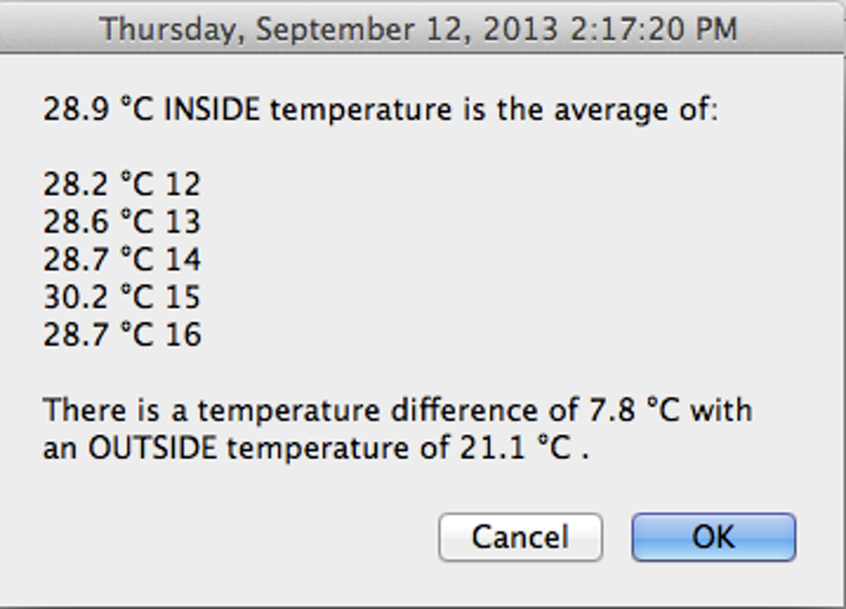Select the 30.2 °C 15 reading line

pyautogui.click(x=121, y=297)
